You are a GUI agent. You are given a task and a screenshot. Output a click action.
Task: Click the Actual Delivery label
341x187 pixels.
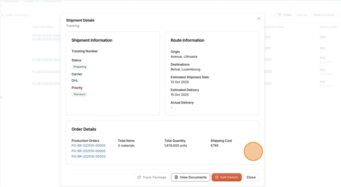click(182, 103)
